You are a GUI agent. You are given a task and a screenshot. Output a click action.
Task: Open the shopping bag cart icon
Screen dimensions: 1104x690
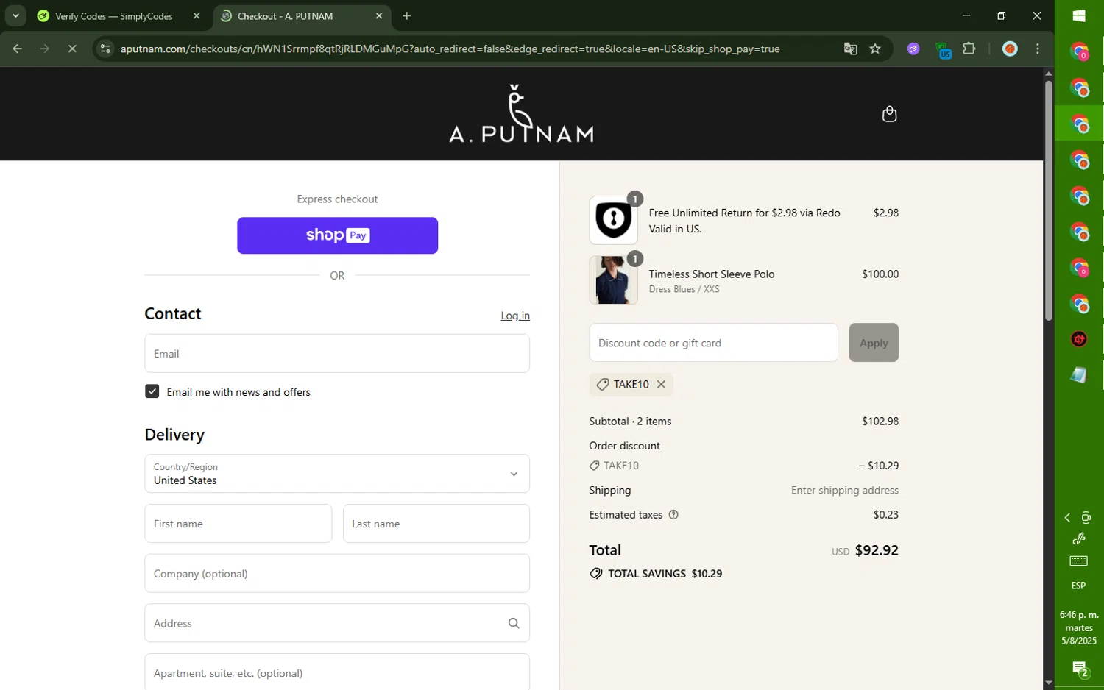coord(889,114)
